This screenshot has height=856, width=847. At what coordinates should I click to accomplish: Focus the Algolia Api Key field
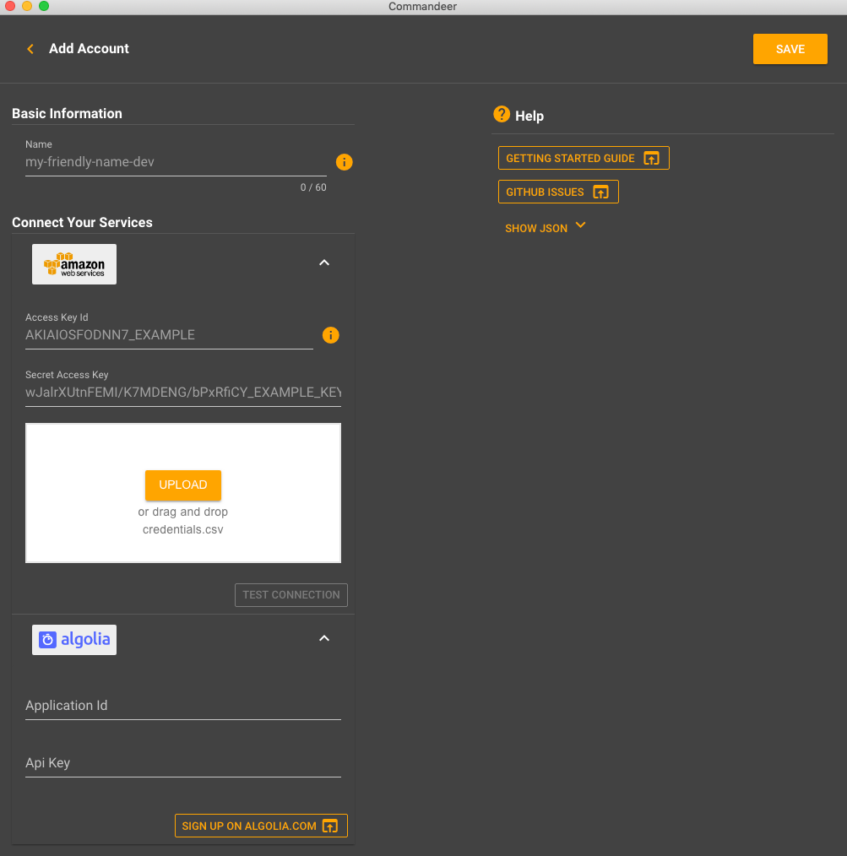[183, 762]
